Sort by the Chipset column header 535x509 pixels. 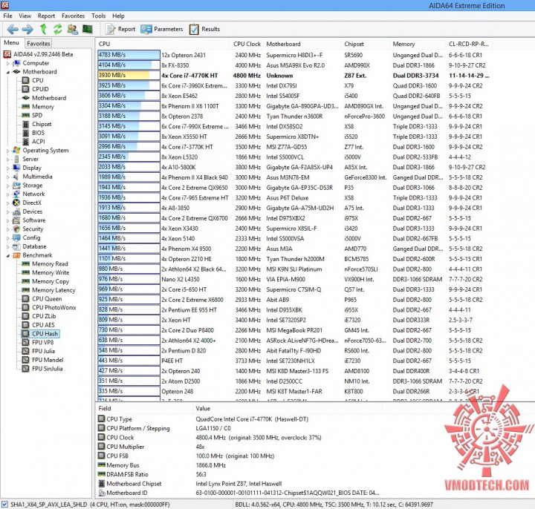(x=366, y=44)
